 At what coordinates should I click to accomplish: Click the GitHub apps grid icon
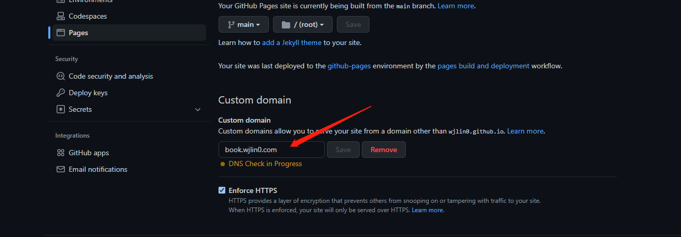click(60, 153)
